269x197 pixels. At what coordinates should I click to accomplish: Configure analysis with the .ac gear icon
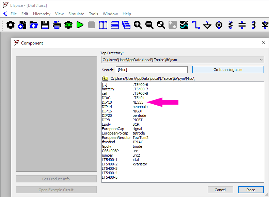(x=68, y=25)
